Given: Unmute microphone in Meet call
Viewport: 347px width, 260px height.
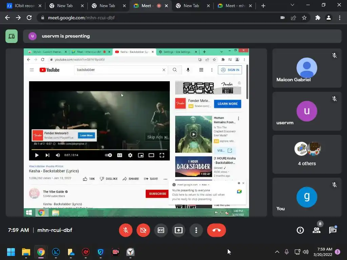Looking at the screenshot, I should click(x=126, y=230).
